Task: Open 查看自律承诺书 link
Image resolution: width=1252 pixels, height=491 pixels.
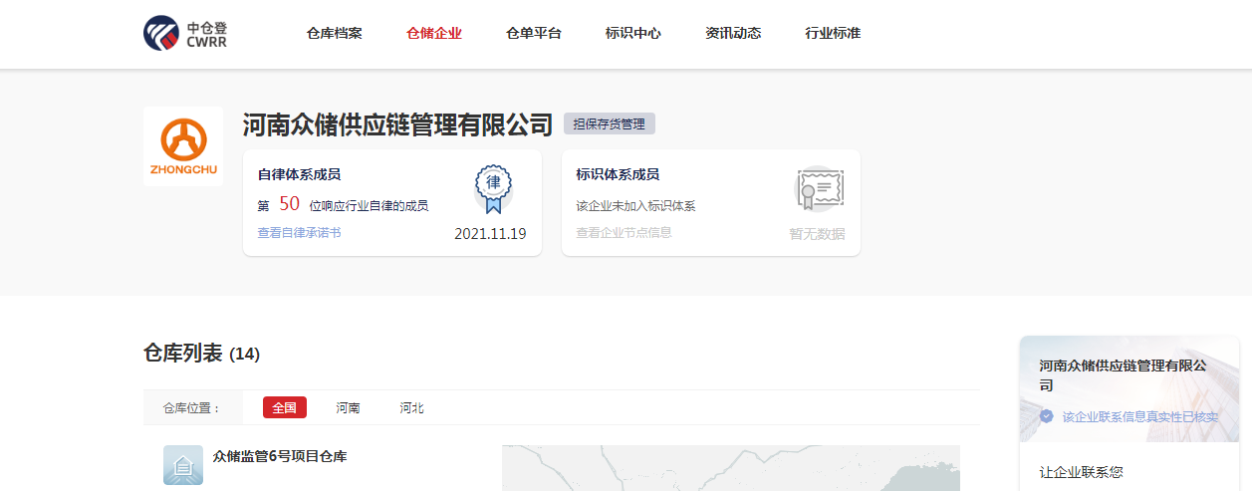Action: pos(299,232)
